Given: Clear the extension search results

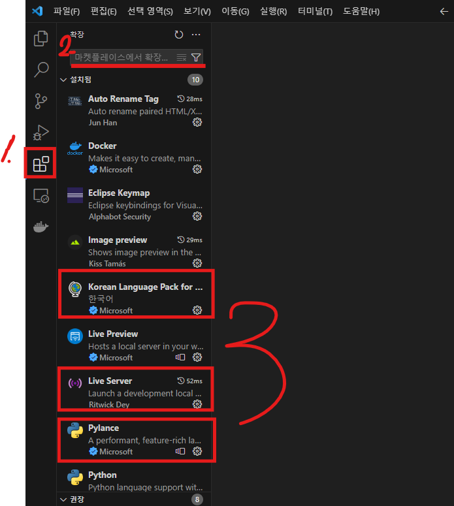Looking at the screenshot, I should (x=182, y=57).
